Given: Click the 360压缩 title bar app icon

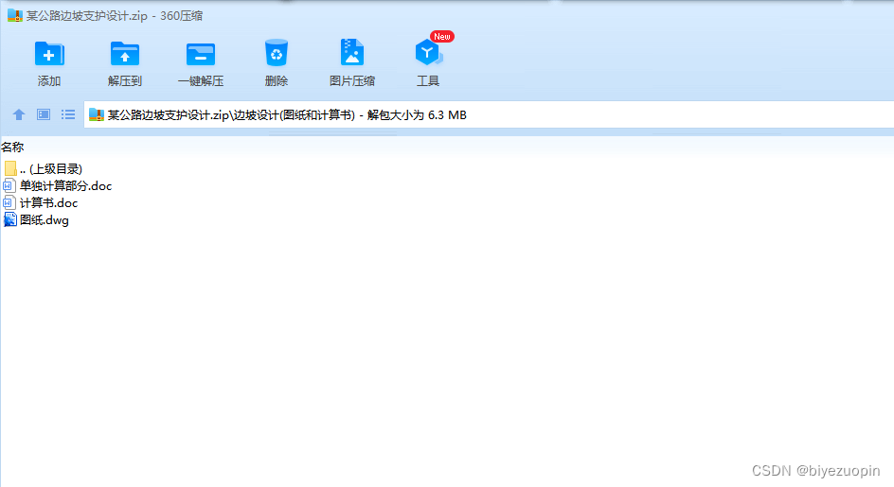Looking at the screenshot, I should [x=15, y=15].
